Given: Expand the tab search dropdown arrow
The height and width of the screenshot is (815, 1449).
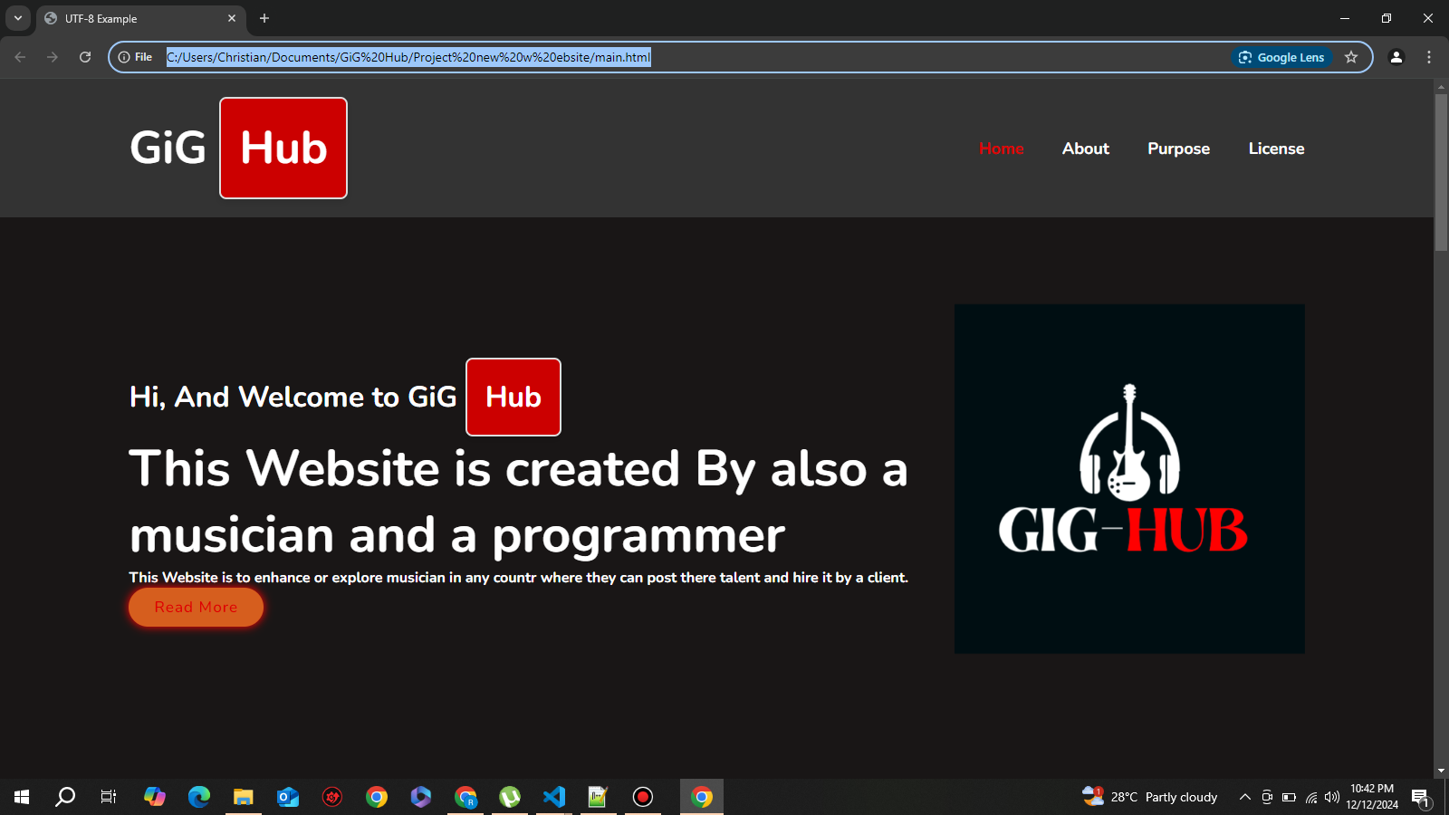Looking at the screenshot, I should [18, 18].
